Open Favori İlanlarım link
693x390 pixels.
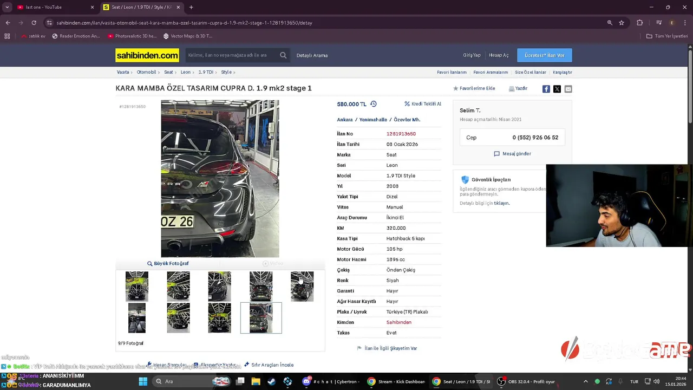click(452, 72)
